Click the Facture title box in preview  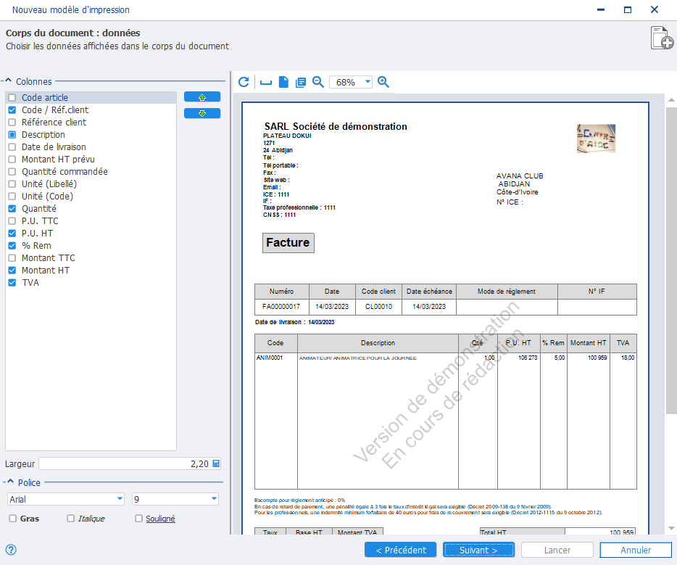pos(288,243)
